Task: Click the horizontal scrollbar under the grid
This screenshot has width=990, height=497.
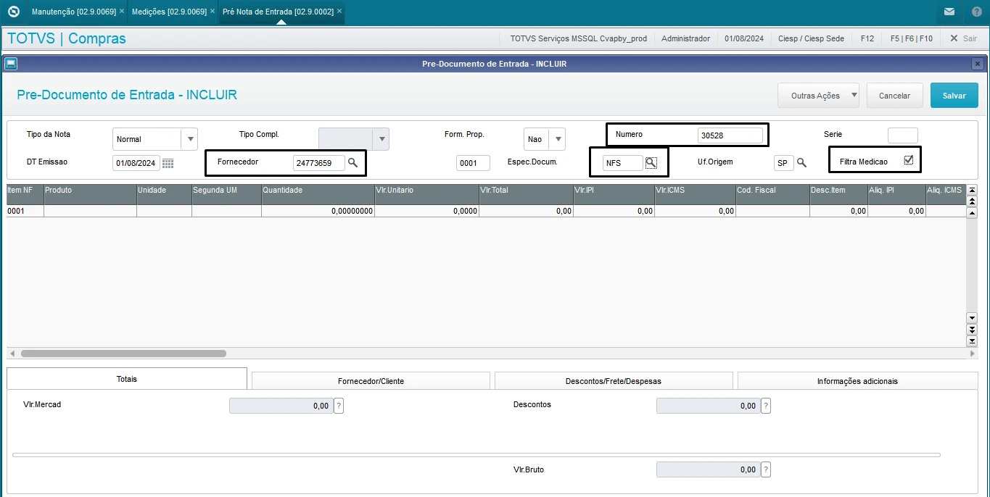Action: (123, 354)
